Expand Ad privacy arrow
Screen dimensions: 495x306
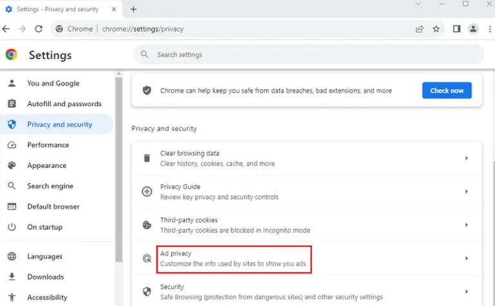click(466, 258)
